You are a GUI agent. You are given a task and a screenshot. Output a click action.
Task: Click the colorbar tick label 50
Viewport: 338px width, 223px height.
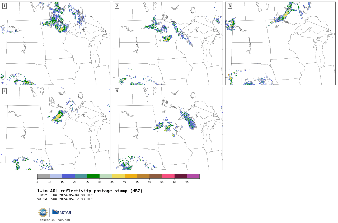click(x=149, y=182)
